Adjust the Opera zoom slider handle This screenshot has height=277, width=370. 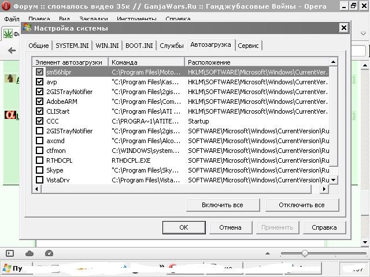point(305,253)
